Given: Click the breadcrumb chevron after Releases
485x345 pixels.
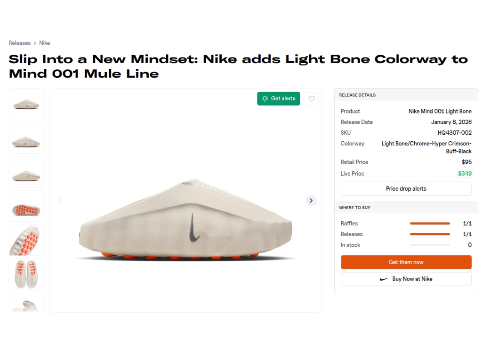Looking at the screenshot, I should pos(34,43).
